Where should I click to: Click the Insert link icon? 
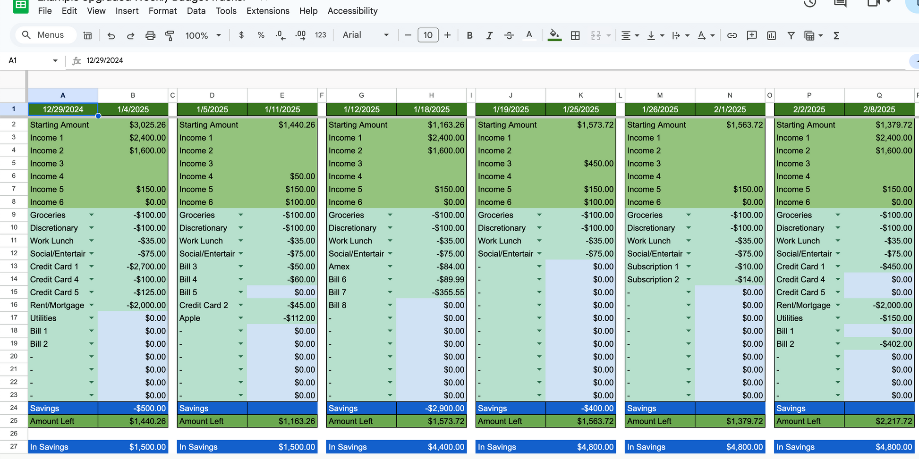click(x=732, y=35)
